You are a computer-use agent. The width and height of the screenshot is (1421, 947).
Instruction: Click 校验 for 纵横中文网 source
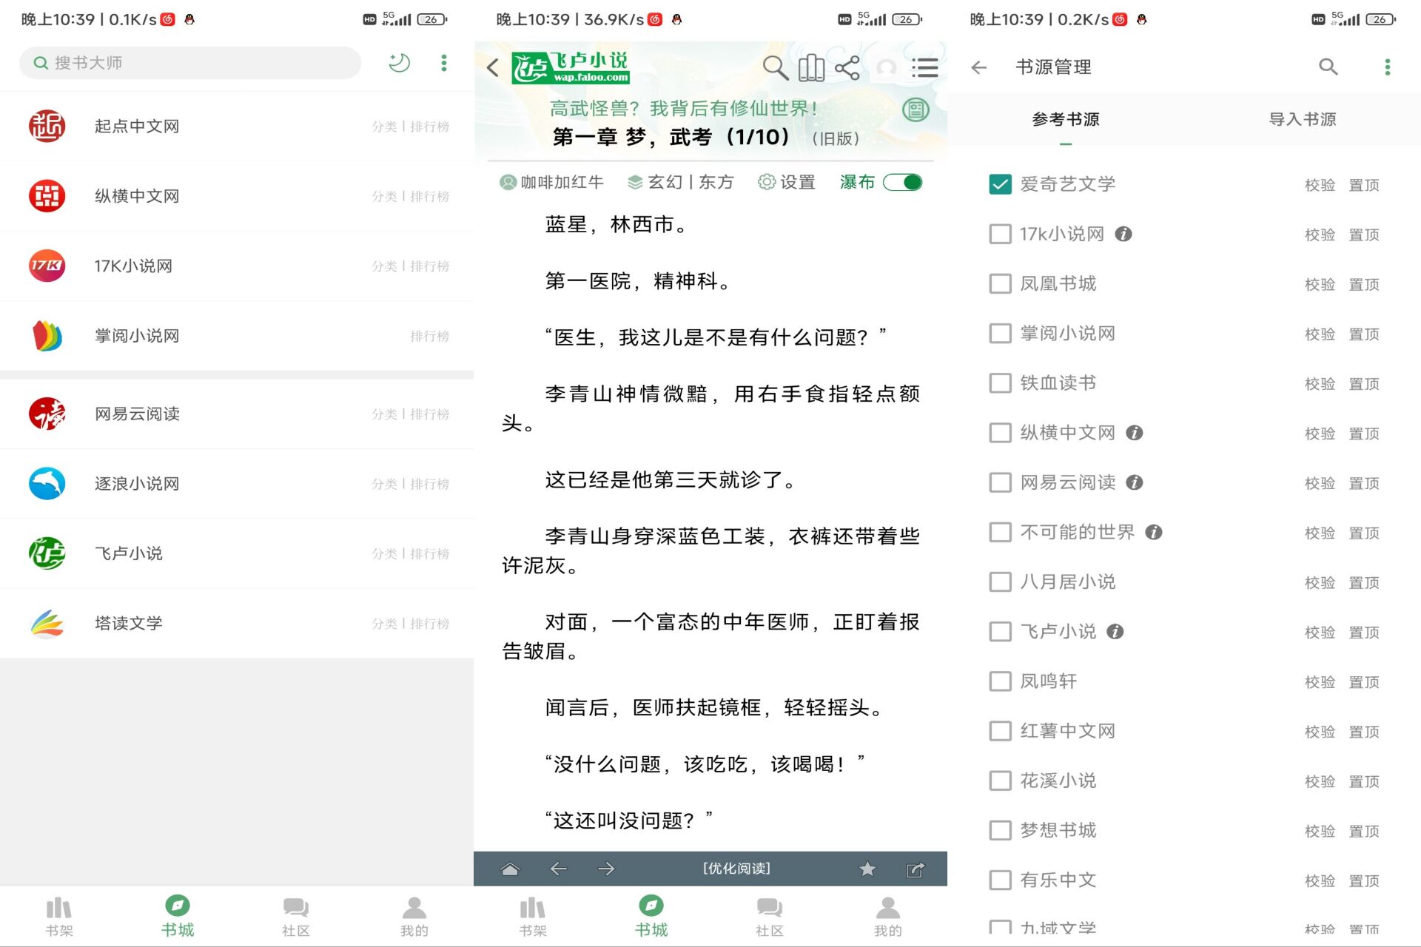1319,434
